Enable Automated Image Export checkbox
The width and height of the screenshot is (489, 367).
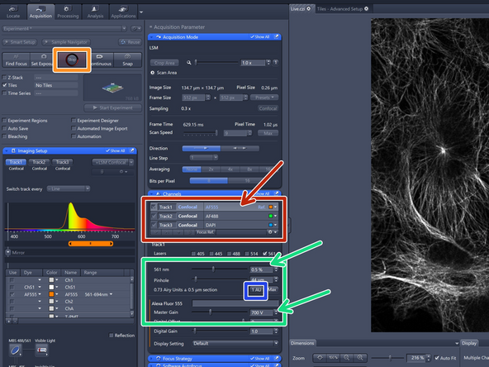coord(74,128)
